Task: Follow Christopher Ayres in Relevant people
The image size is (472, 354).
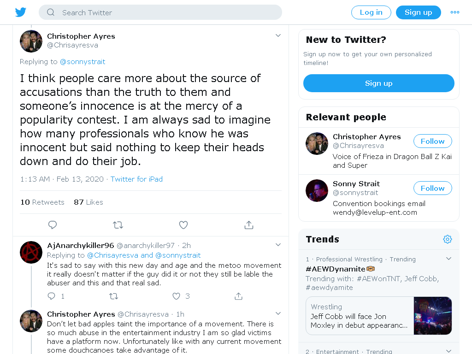Action: click(432, 141)
